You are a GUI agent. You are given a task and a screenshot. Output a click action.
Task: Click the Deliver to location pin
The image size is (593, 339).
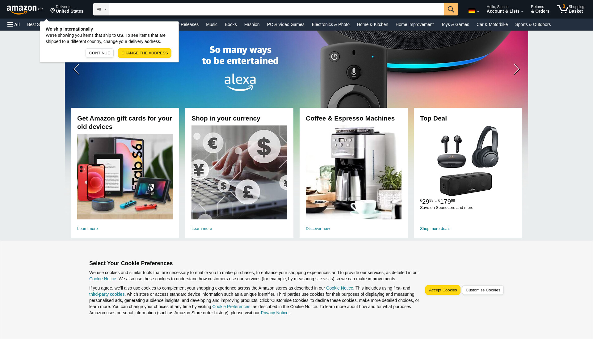(x=53, y=11)
